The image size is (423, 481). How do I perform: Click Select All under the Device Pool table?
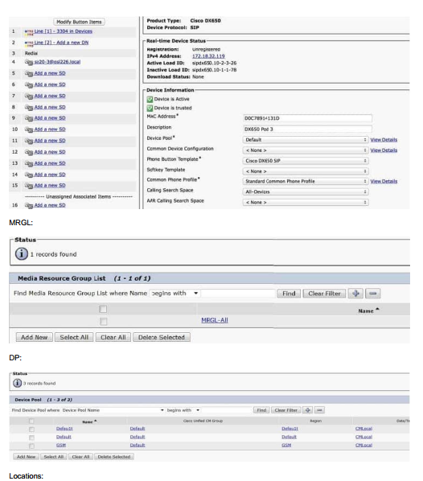pos(54,457)
